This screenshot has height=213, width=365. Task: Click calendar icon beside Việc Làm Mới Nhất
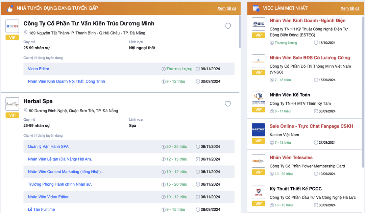click(x=256, y=8)
